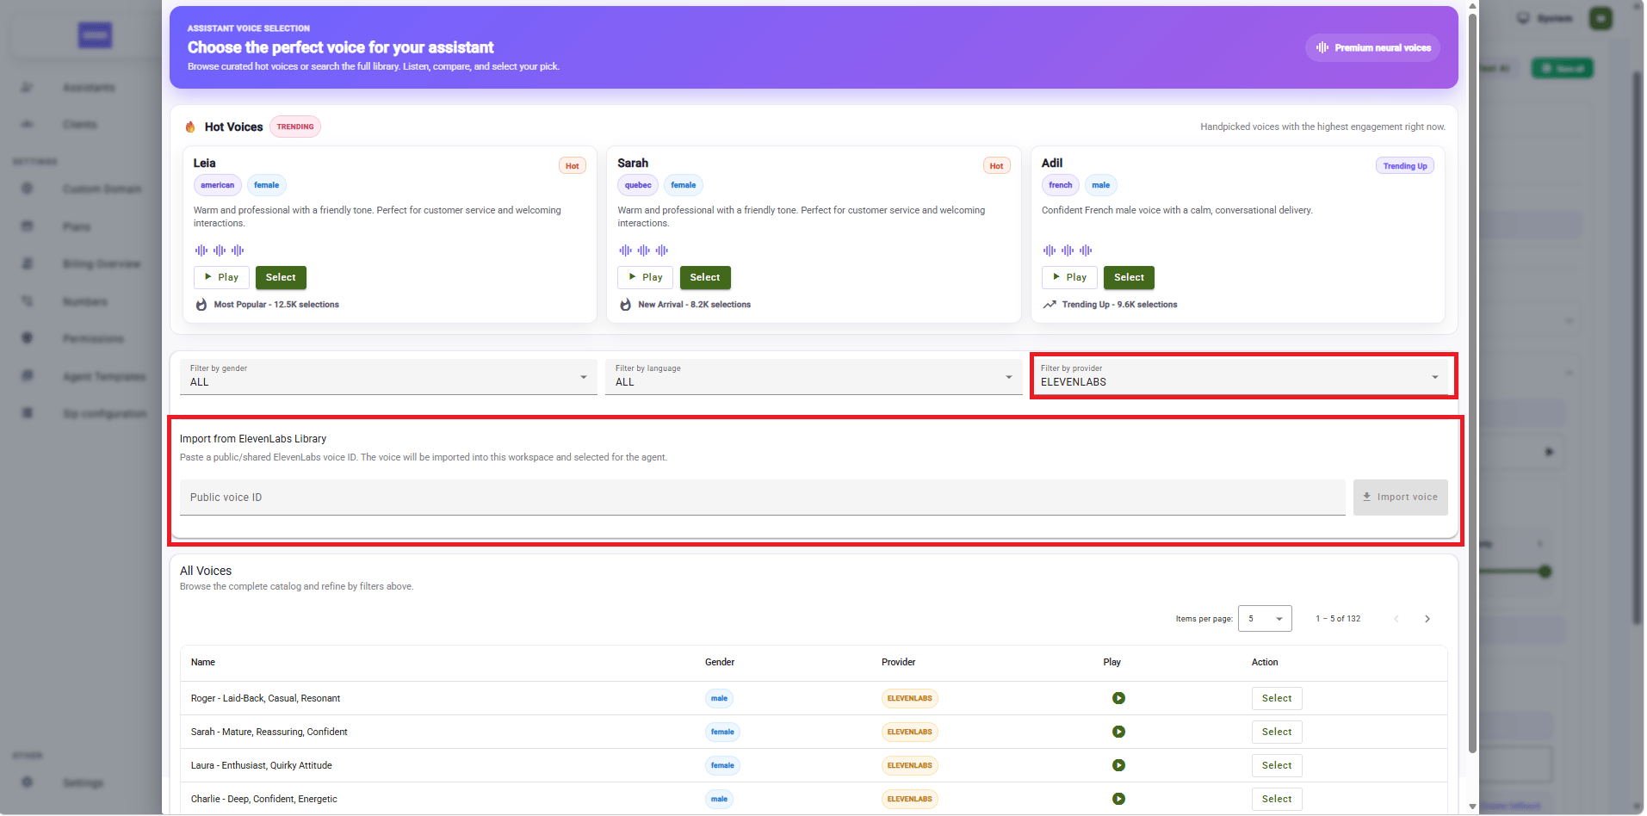1647x816 pixels.
Task: Click the New Arrival flame icon under Sarah
Action: (x=626, y=305)
